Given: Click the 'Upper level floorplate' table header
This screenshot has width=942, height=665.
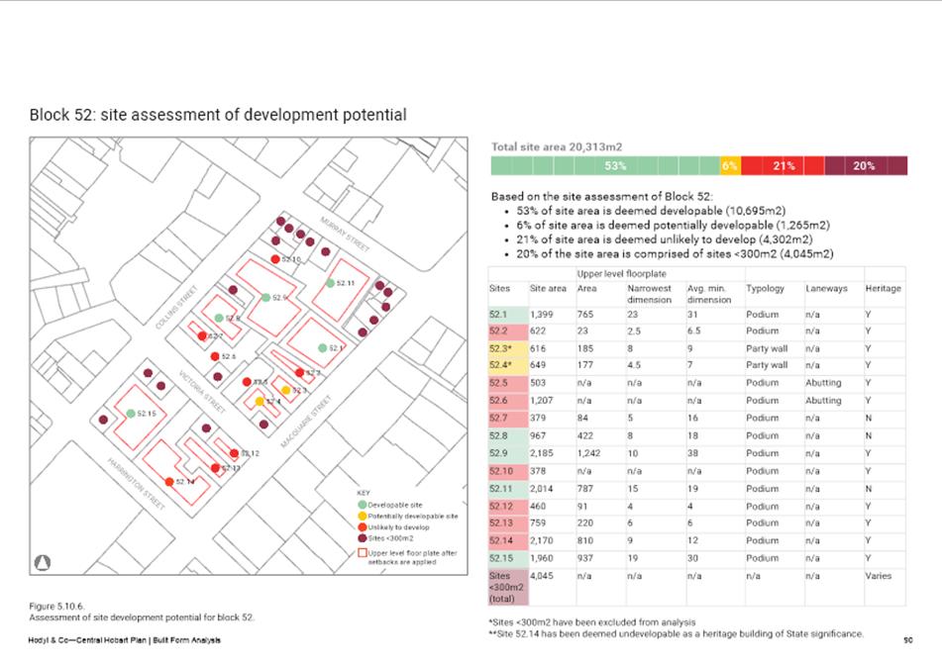Looking at the screenshot, I should (x=622, y=274).
